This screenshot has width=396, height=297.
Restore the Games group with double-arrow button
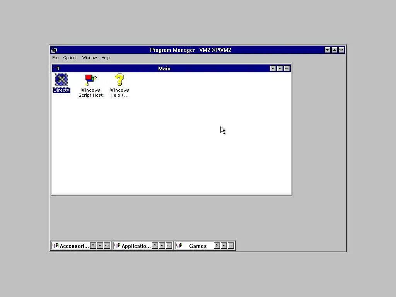click(217, 246)
